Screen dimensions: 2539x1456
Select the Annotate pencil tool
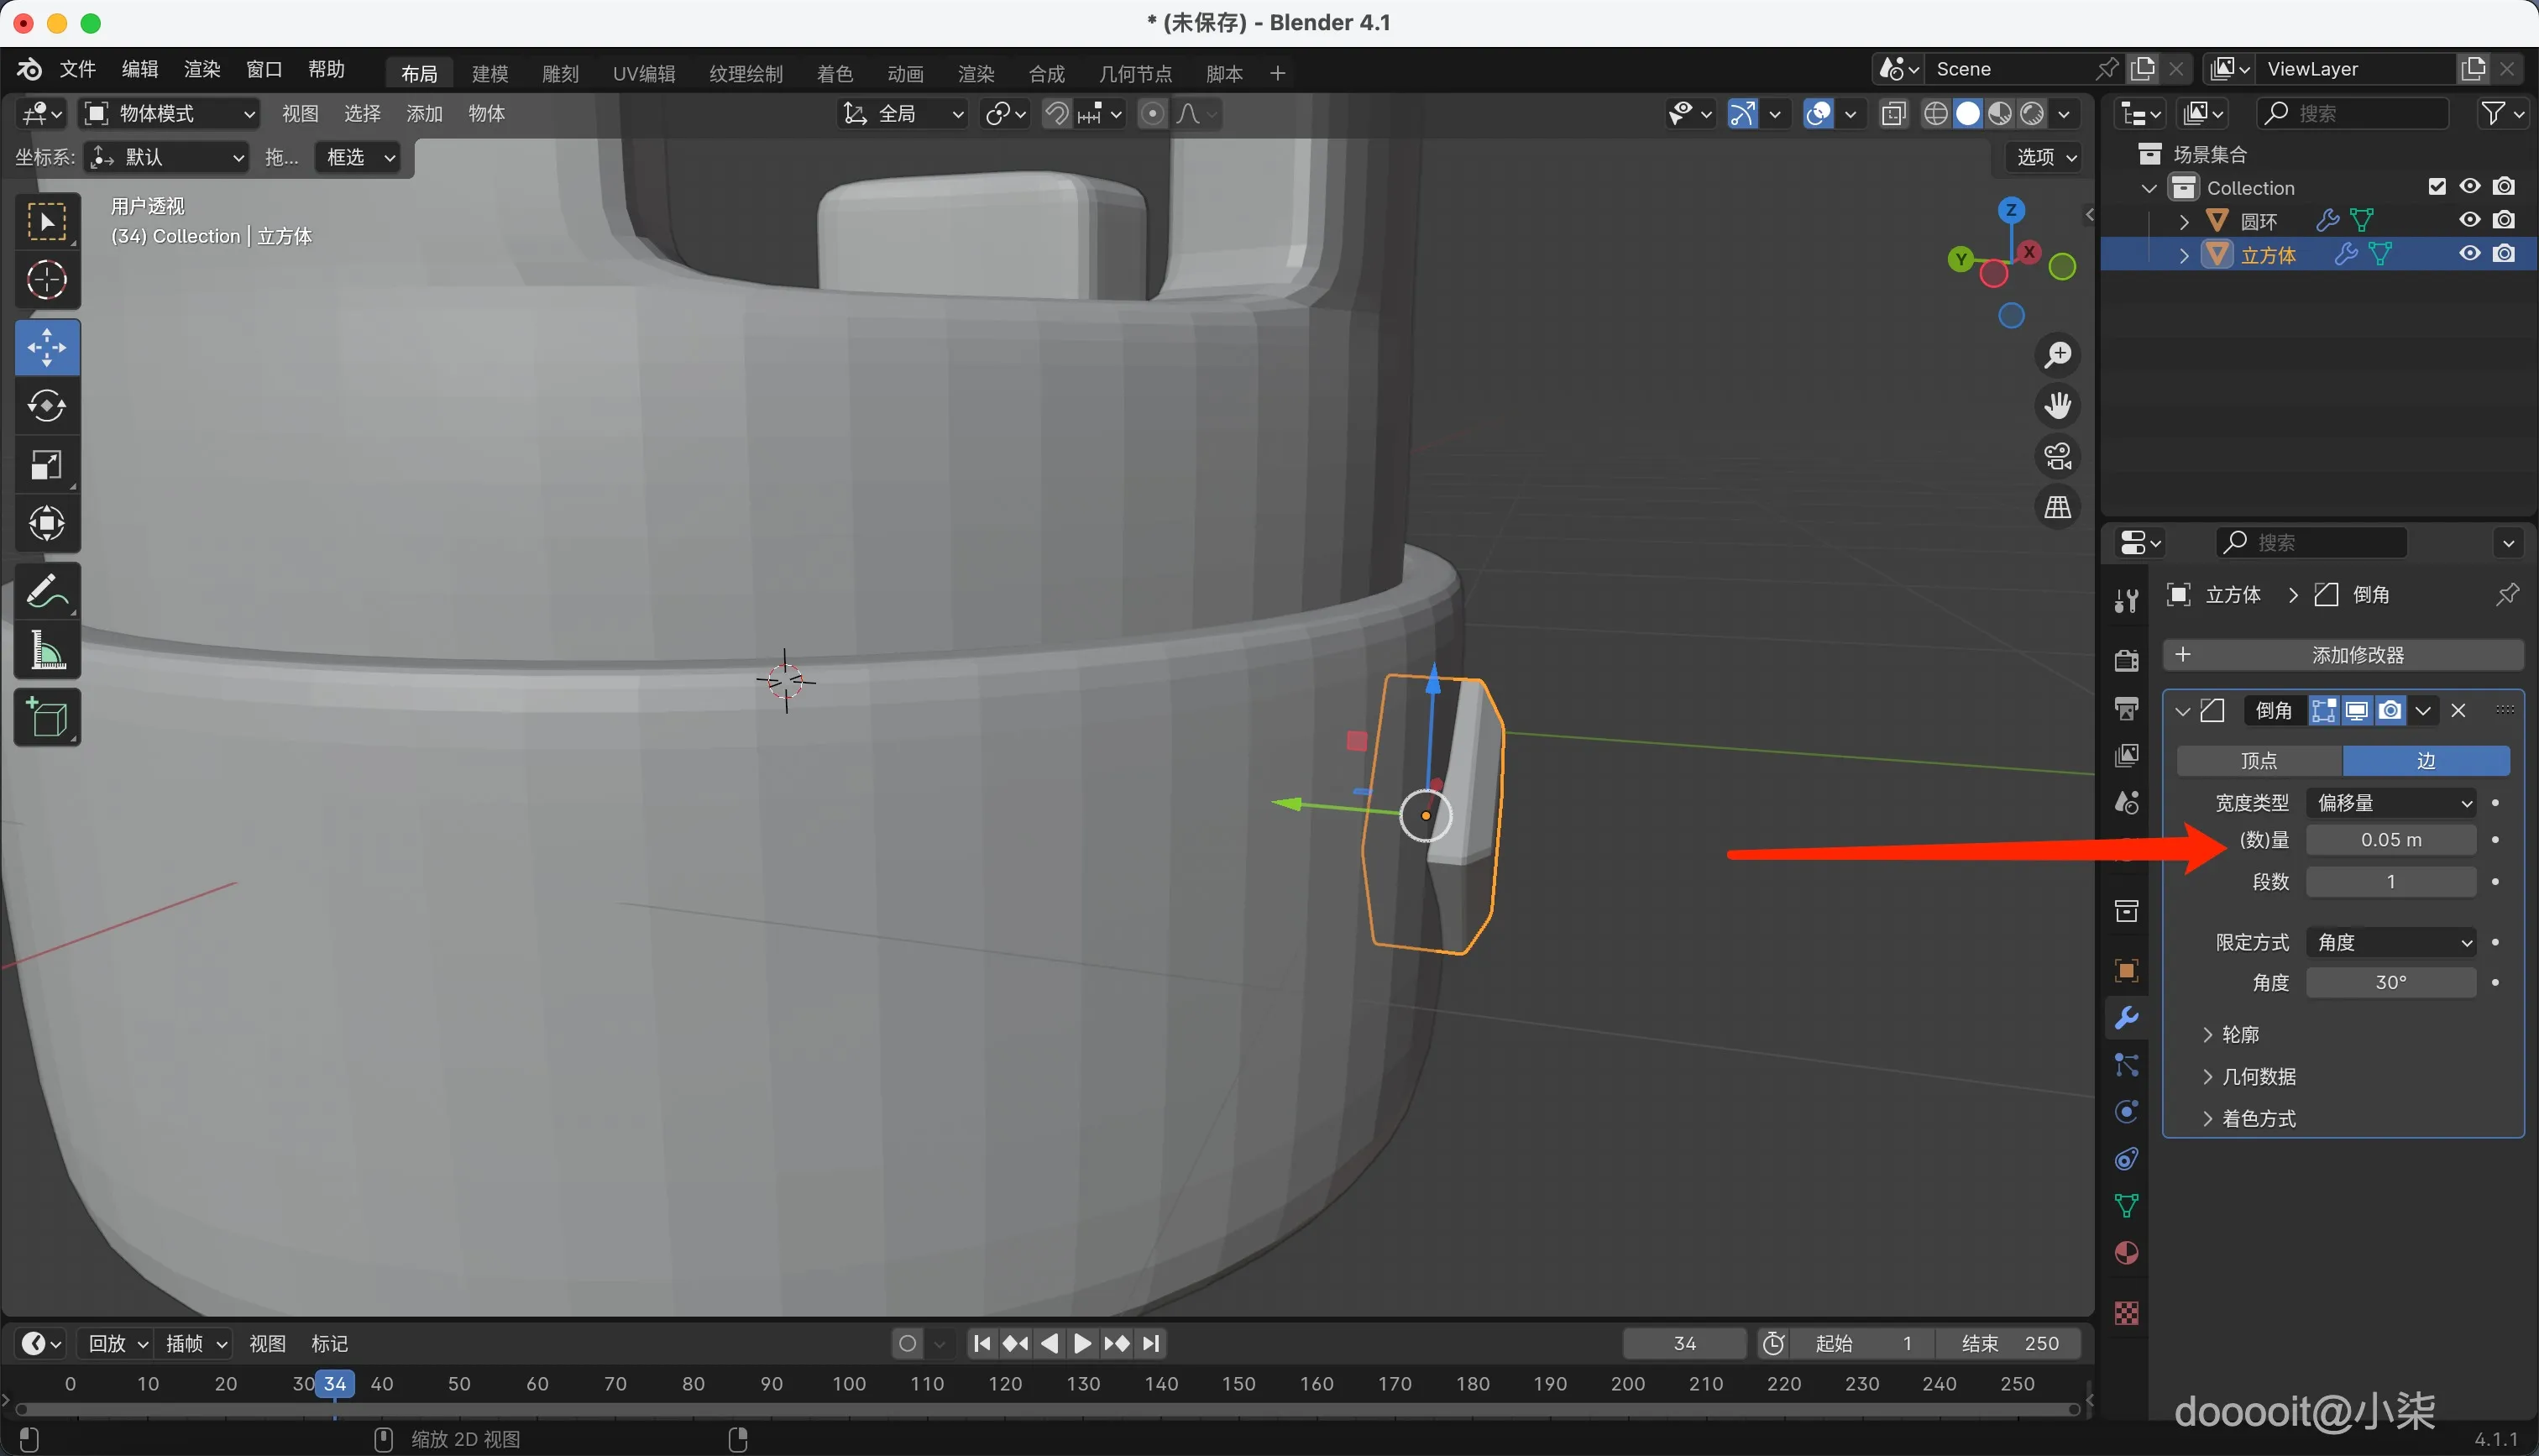point(47,592)
